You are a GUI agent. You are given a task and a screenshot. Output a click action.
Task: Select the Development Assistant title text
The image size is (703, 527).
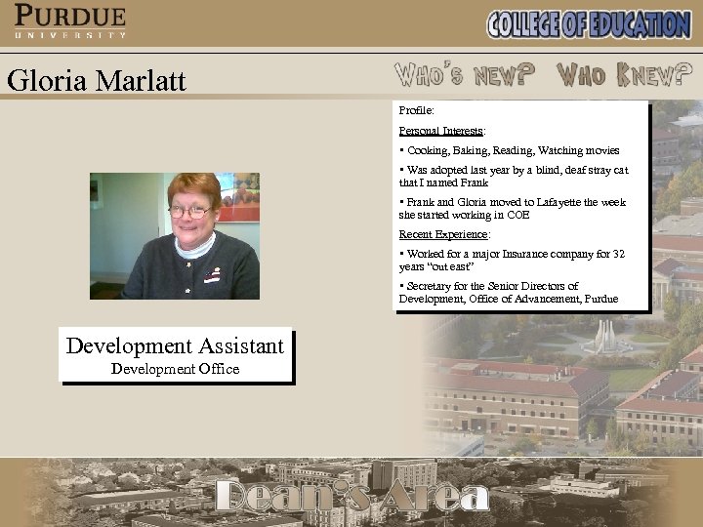tap(175, 345)
